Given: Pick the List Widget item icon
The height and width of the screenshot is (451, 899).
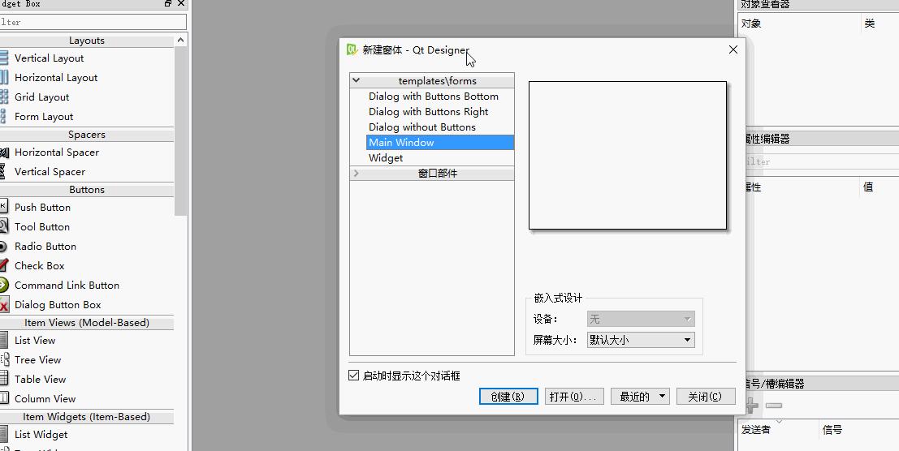Looking at the screenshot, I should pyautogui.click(x=3, y=435).
